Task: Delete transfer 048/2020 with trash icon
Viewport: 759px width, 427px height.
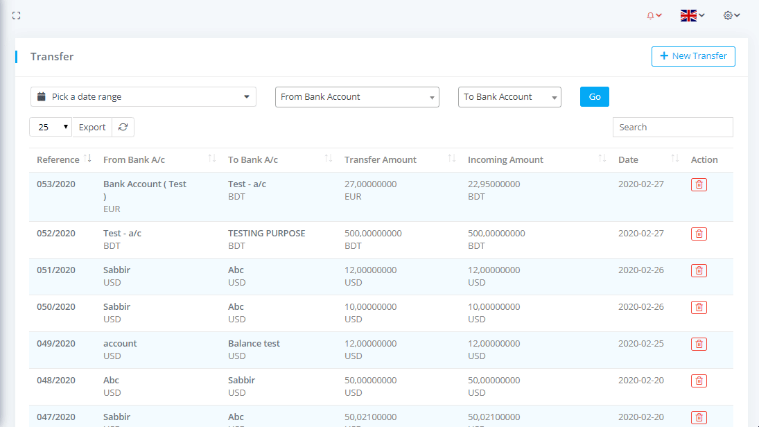Action: (699, 381)
